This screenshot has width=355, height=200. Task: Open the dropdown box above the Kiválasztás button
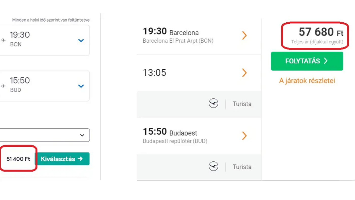click(x=45, y=135)
